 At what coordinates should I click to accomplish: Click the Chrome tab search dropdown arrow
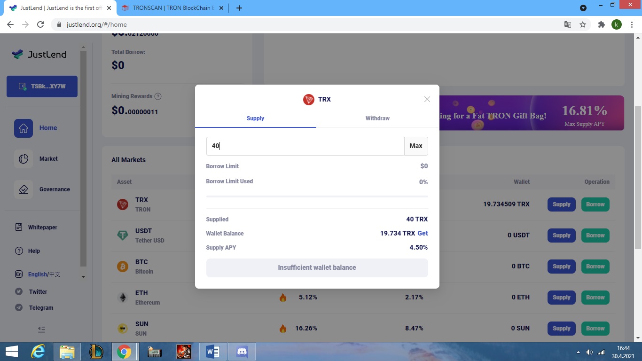583,8
